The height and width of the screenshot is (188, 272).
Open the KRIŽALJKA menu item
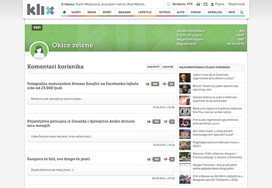click(x=216, y=12)
